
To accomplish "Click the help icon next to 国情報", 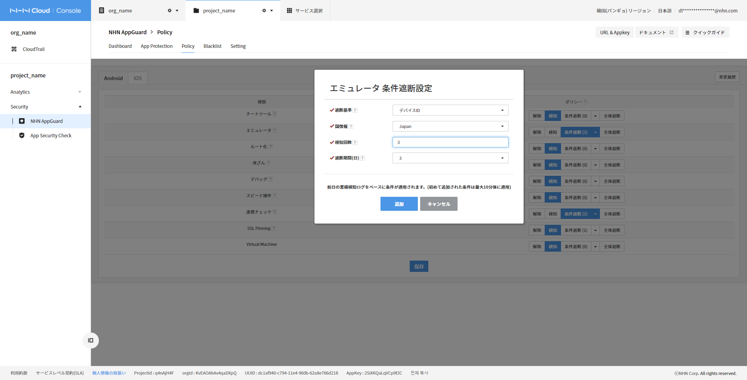I will point(351,126).
